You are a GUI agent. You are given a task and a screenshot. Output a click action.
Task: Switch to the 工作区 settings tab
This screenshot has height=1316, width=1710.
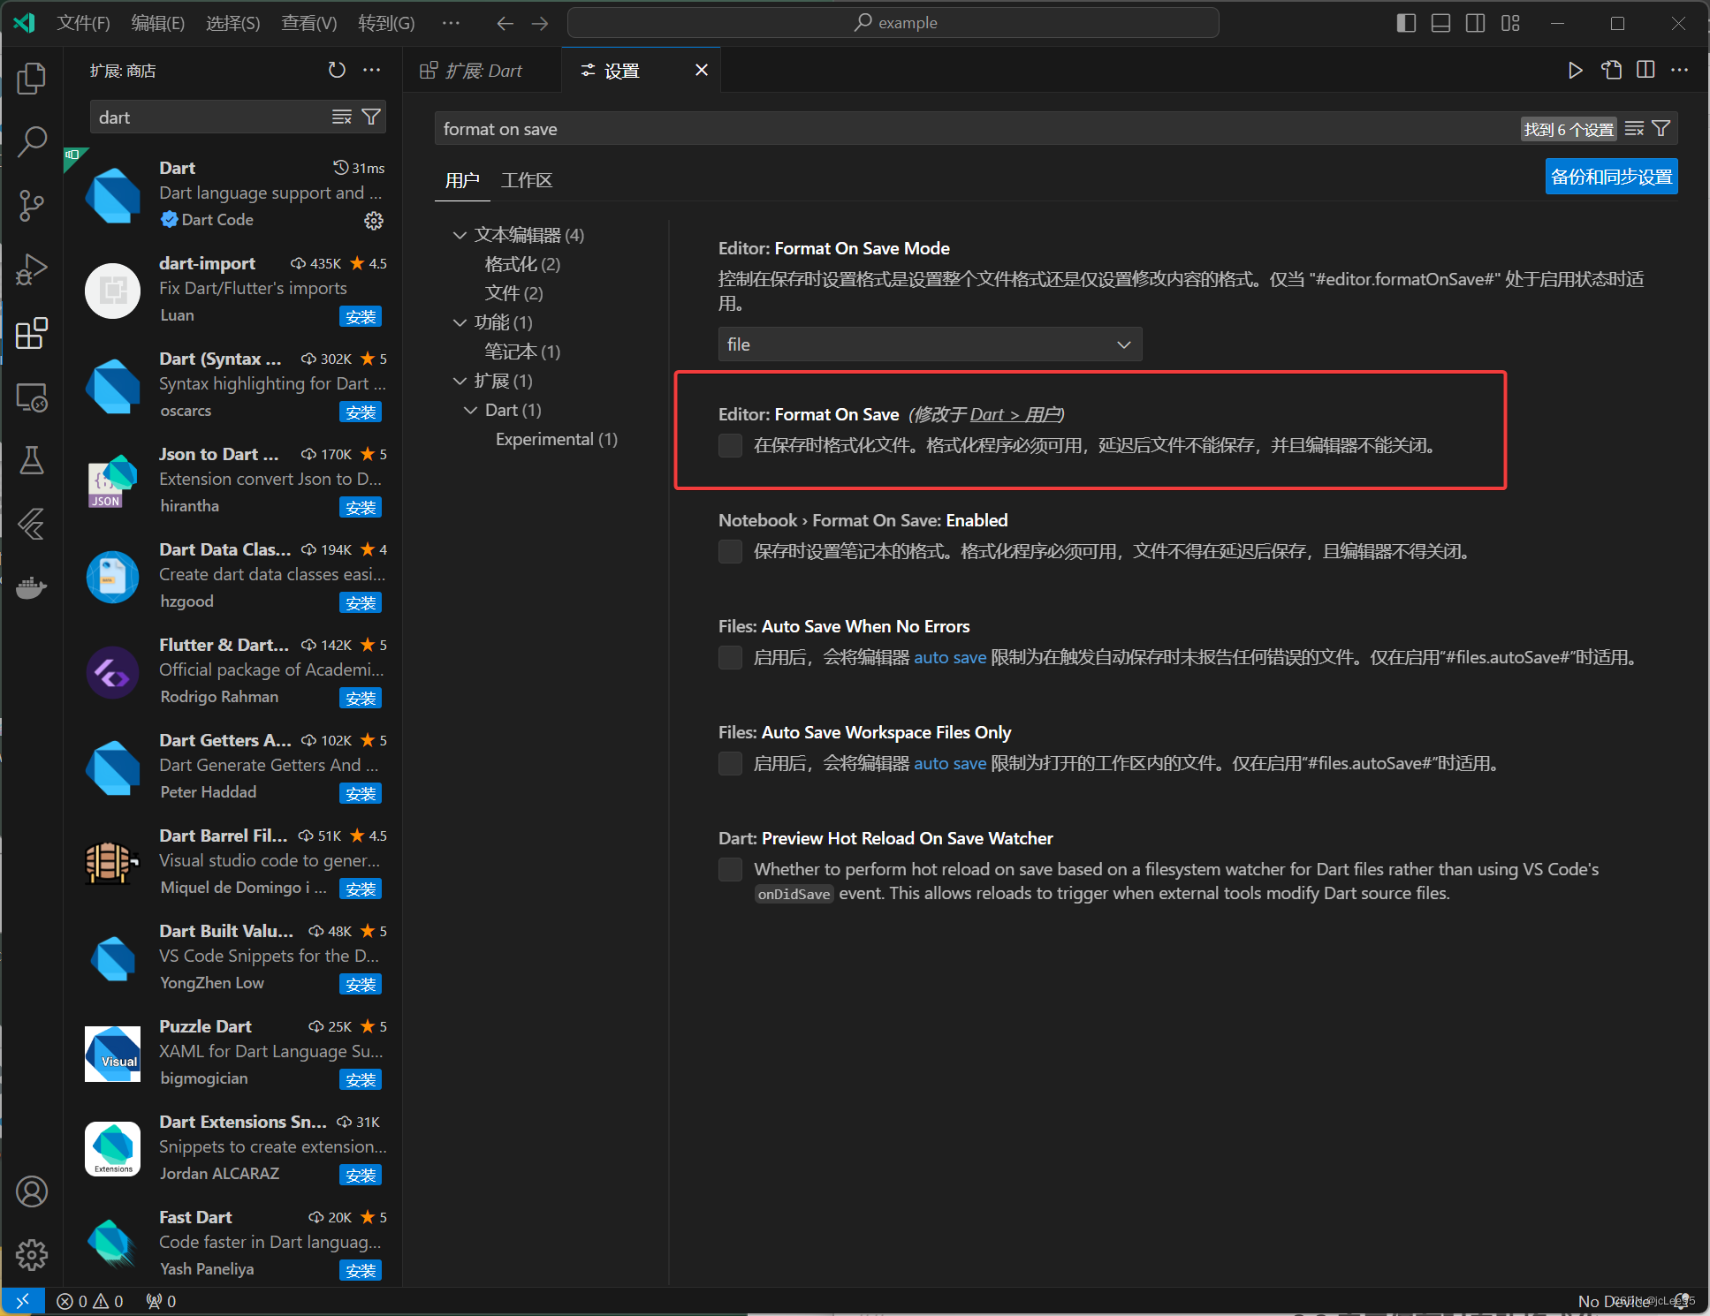(526, 180)
